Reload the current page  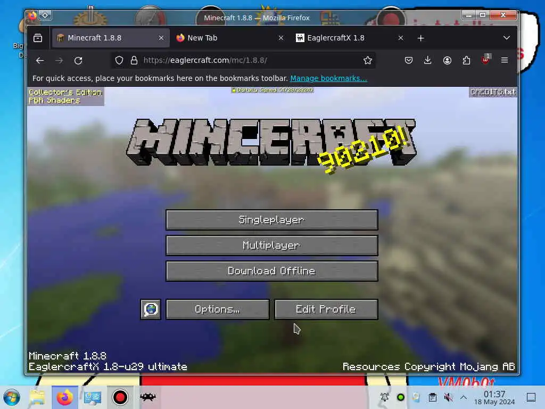78,61
